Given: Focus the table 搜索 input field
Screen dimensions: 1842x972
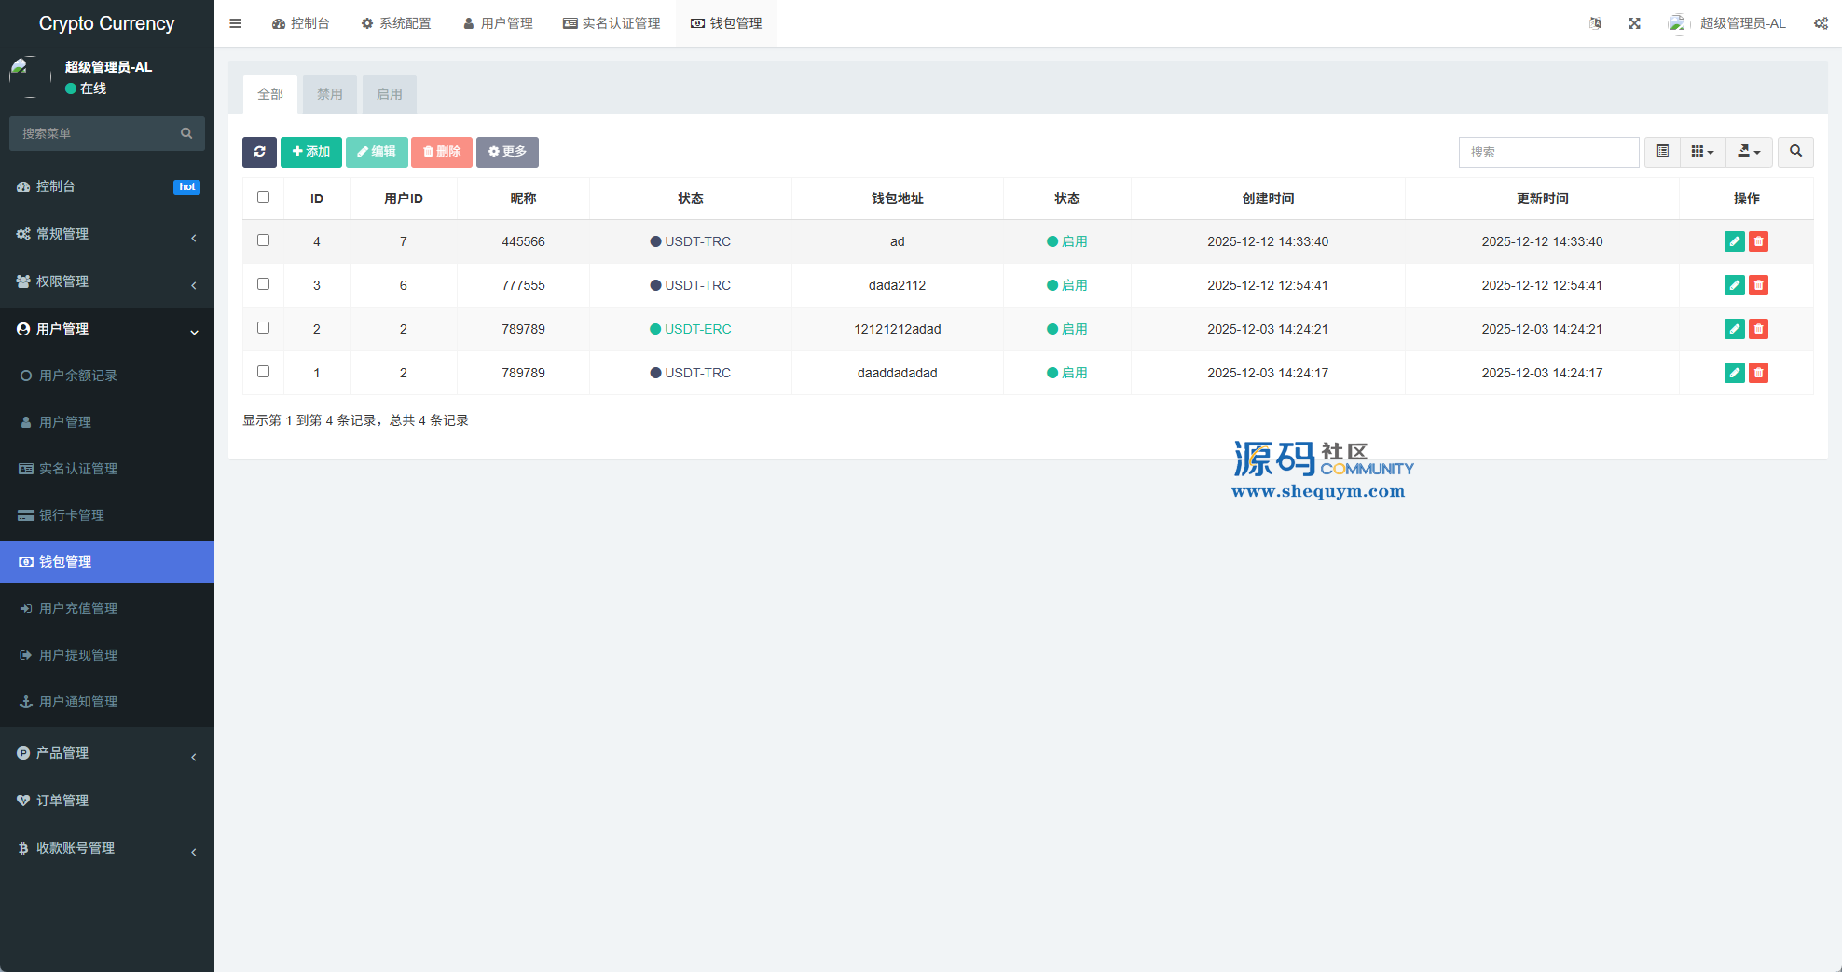Looking at the screenshot, I should point(1548,152).
